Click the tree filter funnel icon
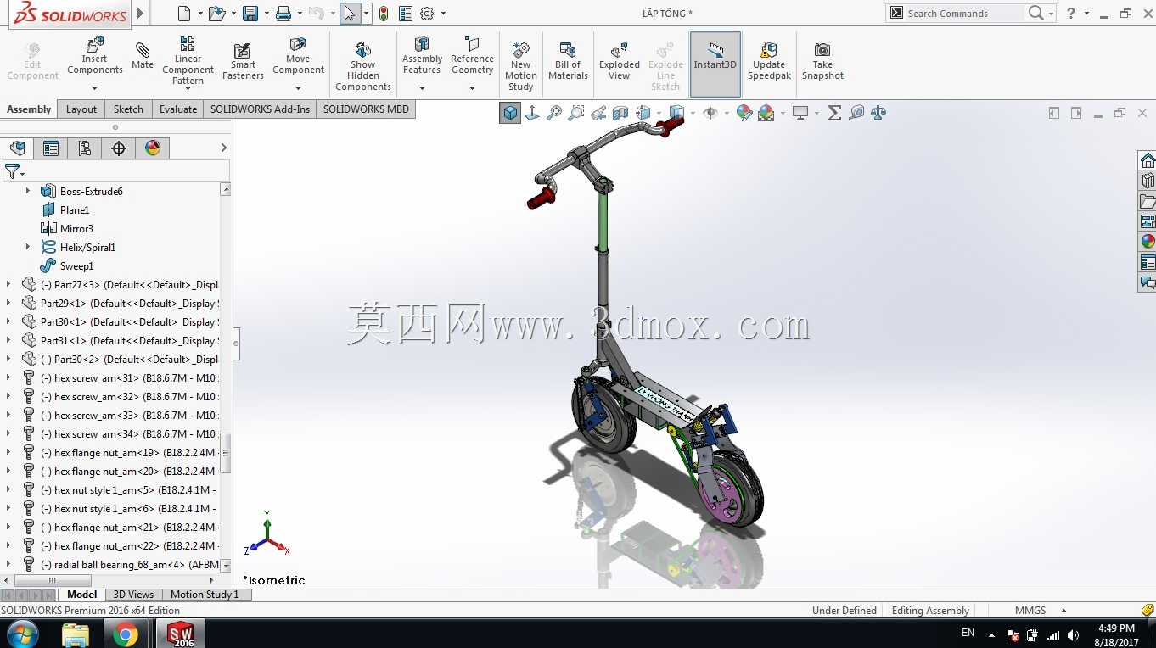The image size is (1156, 648). point(12,171)
